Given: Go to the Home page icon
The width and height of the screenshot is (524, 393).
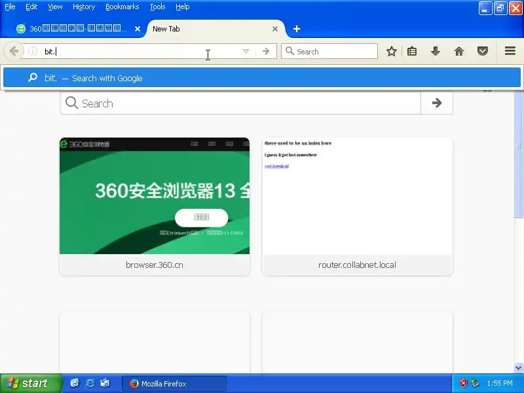Looking at the screenshot, I should (x=459, y=51).
